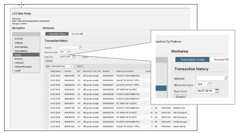The width and height of the screenshot is (241, 134).
Task: Click material cell 9900000291
Action: [108, 76]
